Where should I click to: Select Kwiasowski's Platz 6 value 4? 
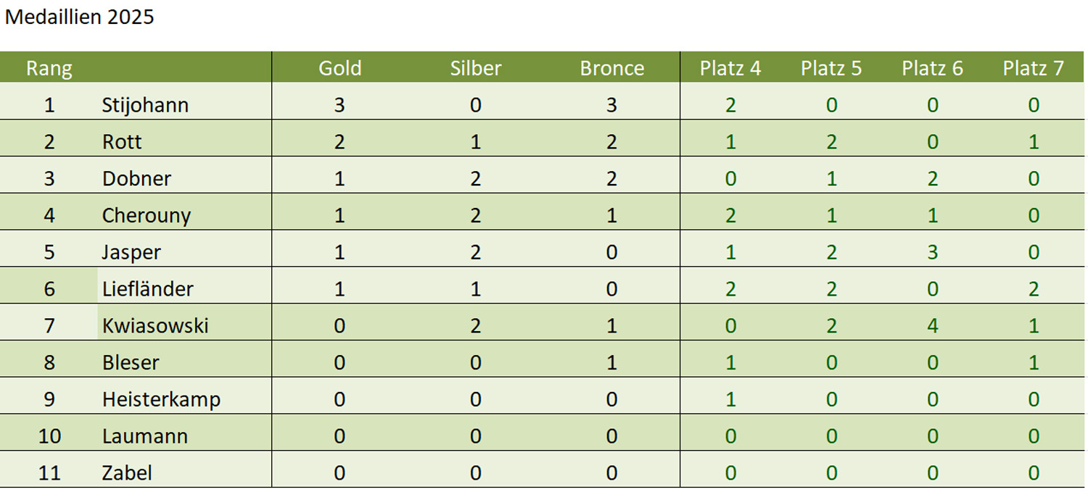[x=932, y=326]
